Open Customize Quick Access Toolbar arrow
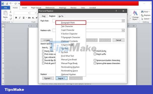153x94 pixels. point(19,4)
